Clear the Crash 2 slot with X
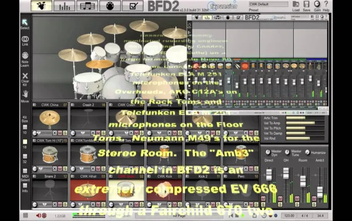The height and width of the screenshot is (221, 352). [x=93, y=133]
